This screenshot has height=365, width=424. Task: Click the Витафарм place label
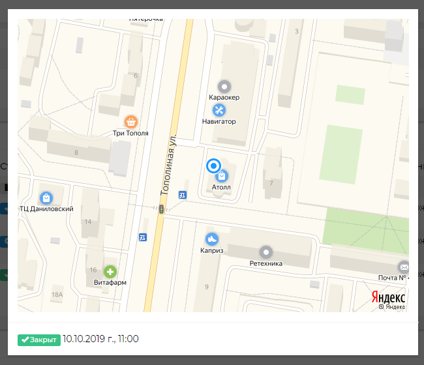pyautogui.click(x=110, y=283)
